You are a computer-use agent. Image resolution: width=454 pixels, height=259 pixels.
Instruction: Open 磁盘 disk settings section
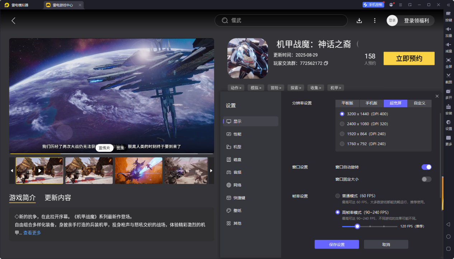(x=251, y=160)
